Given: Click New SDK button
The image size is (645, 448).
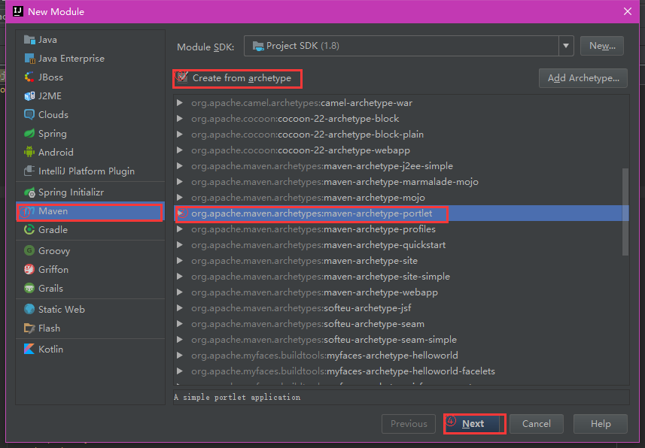Looking at the screenshot, I should 602,46.
